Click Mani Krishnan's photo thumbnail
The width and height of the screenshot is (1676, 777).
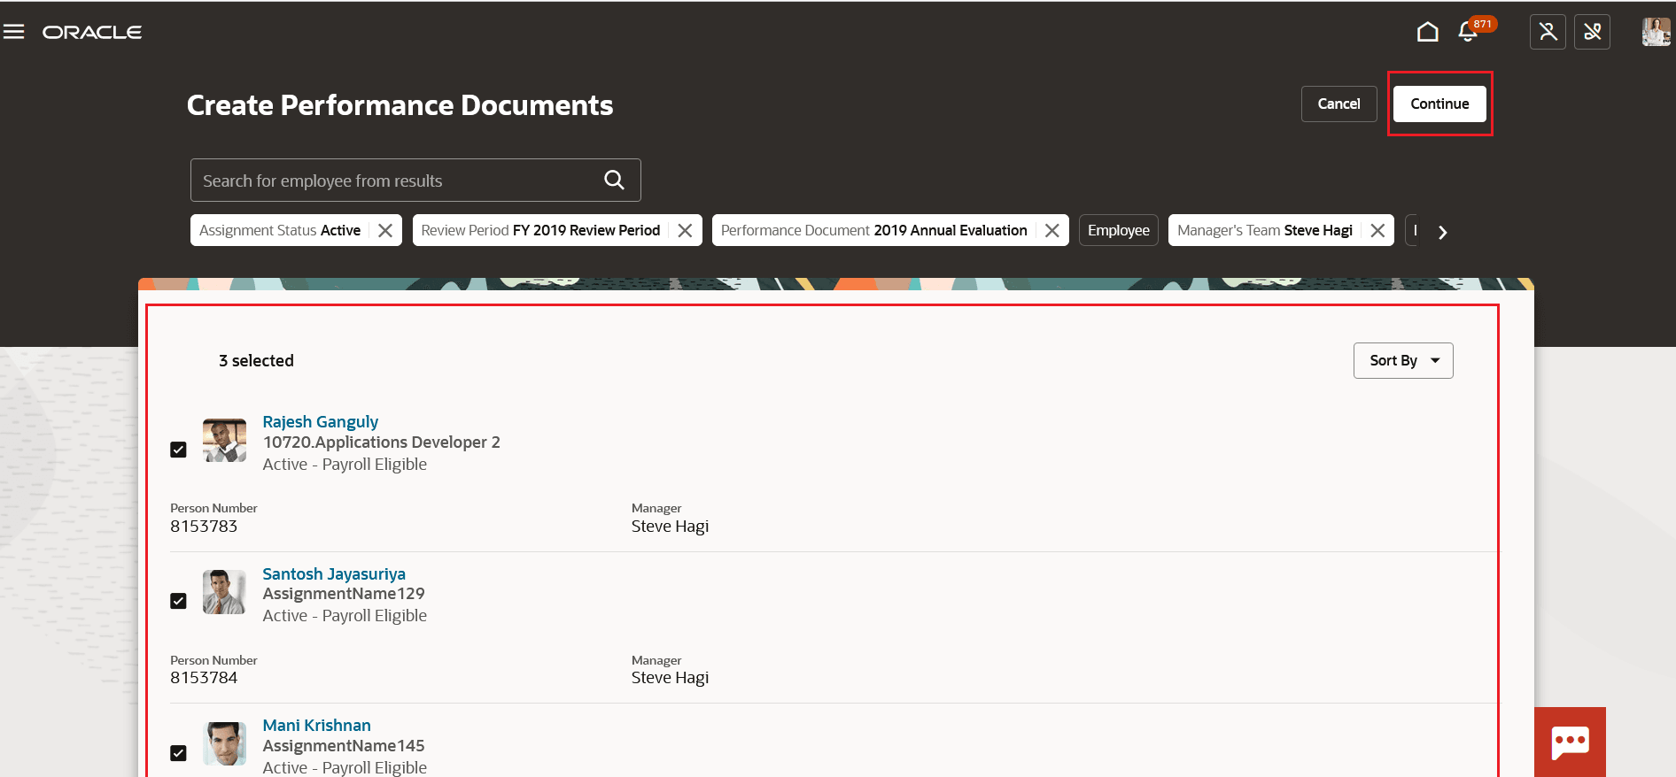[224, 743]
